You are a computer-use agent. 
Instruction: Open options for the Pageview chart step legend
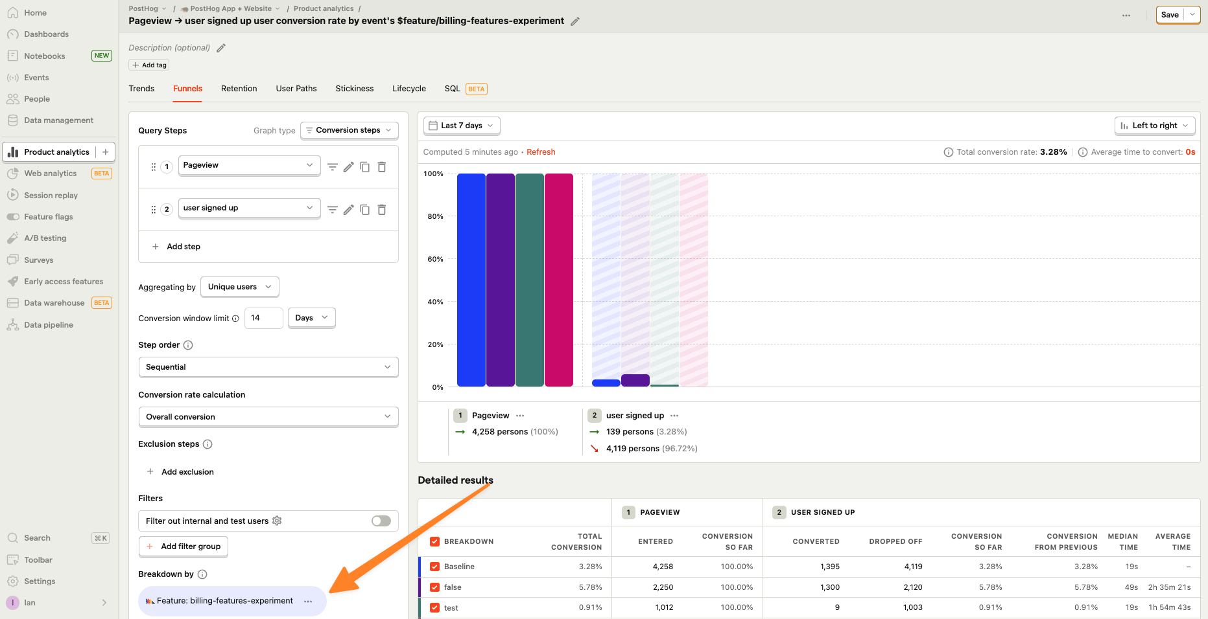coord(520,416)
